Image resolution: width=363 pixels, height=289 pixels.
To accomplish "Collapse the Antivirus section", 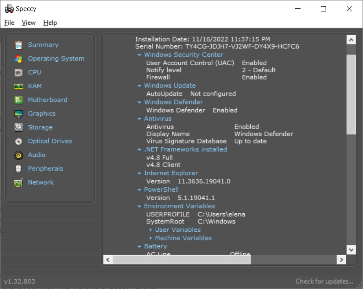I will coord(139,119).
